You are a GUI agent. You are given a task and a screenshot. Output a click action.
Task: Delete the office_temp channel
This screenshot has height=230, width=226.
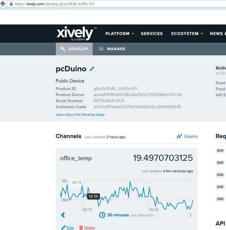point(87,228)
